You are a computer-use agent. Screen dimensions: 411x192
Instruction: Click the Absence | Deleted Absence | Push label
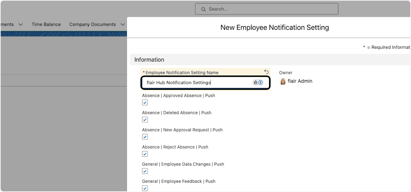177,113
